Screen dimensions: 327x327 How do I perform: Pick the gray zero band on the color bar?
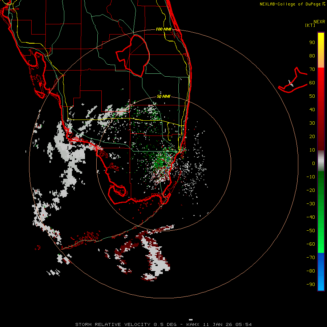pyautogui.click(x=321, y=161)
